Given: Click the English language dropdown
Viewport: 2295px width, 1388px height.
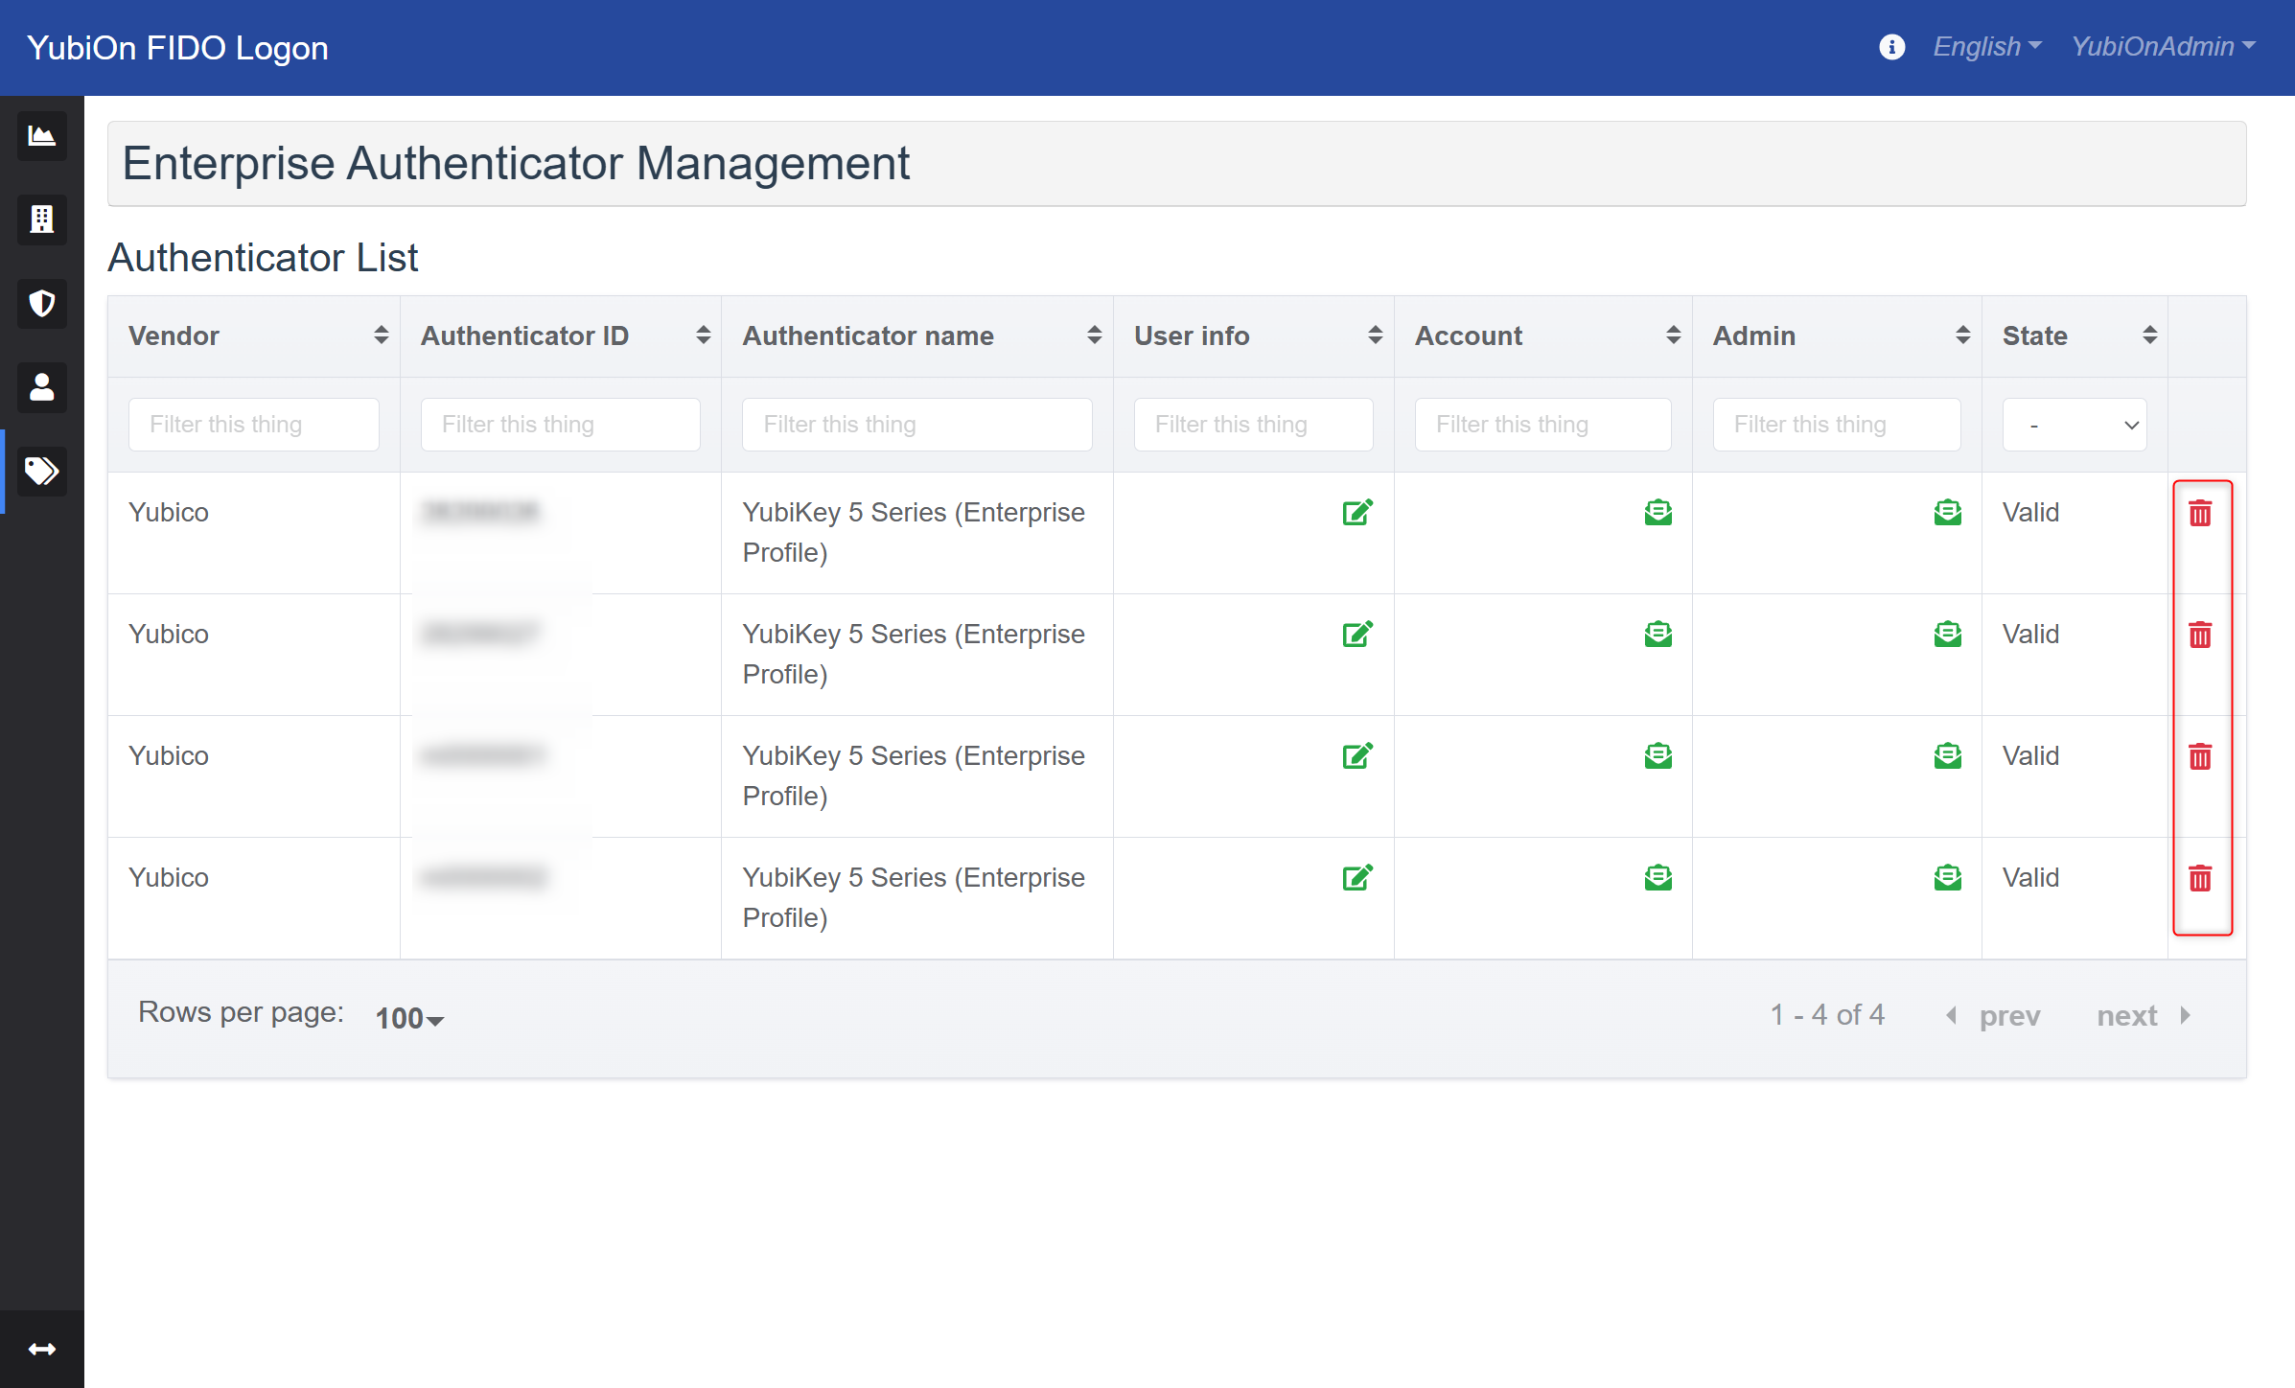Looking at the screenshot, I should point(1977,46).
